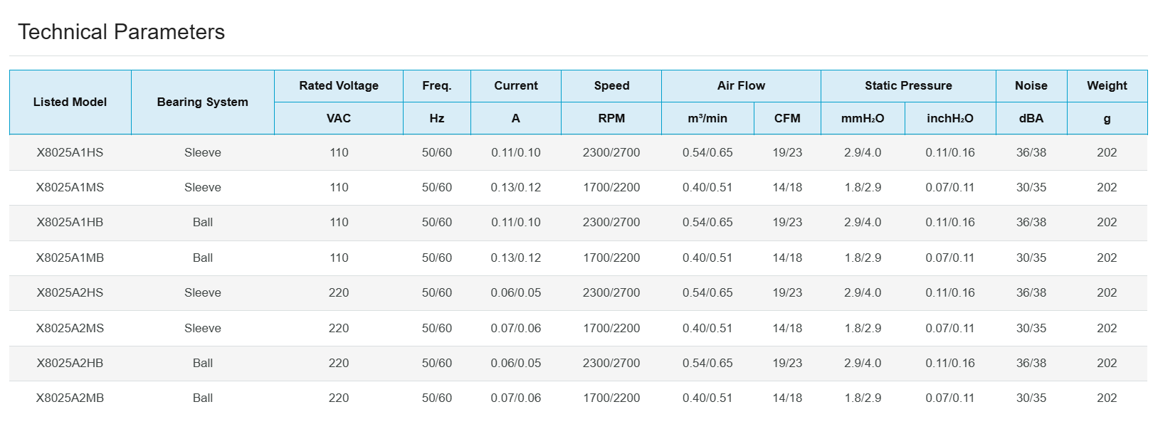Click the CFM unit subheader
The width and height of the screenshot is (1153, 429).
(787, 118)
